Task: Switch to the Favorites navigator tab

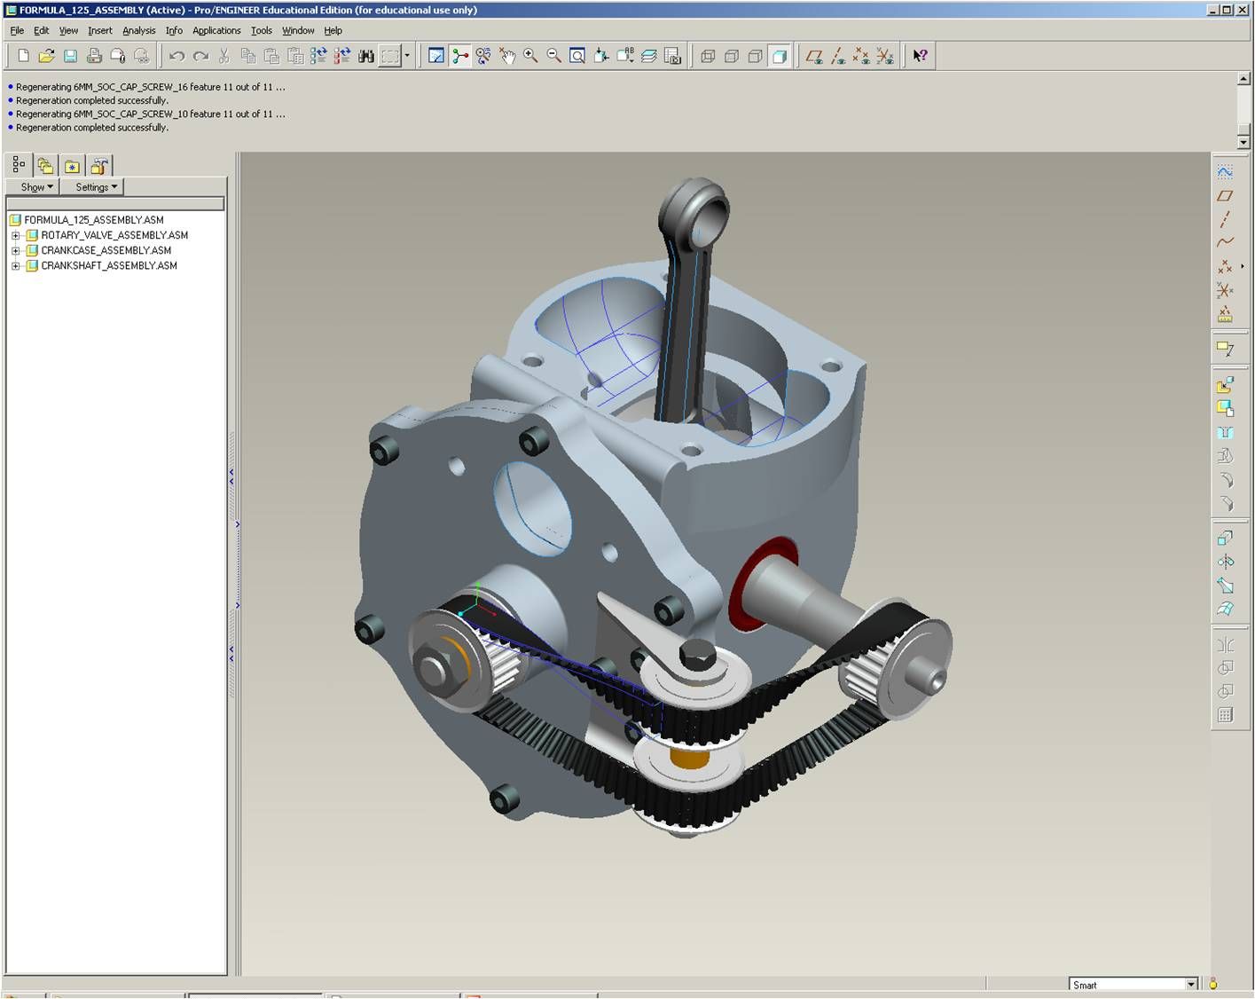Action: 72,166
